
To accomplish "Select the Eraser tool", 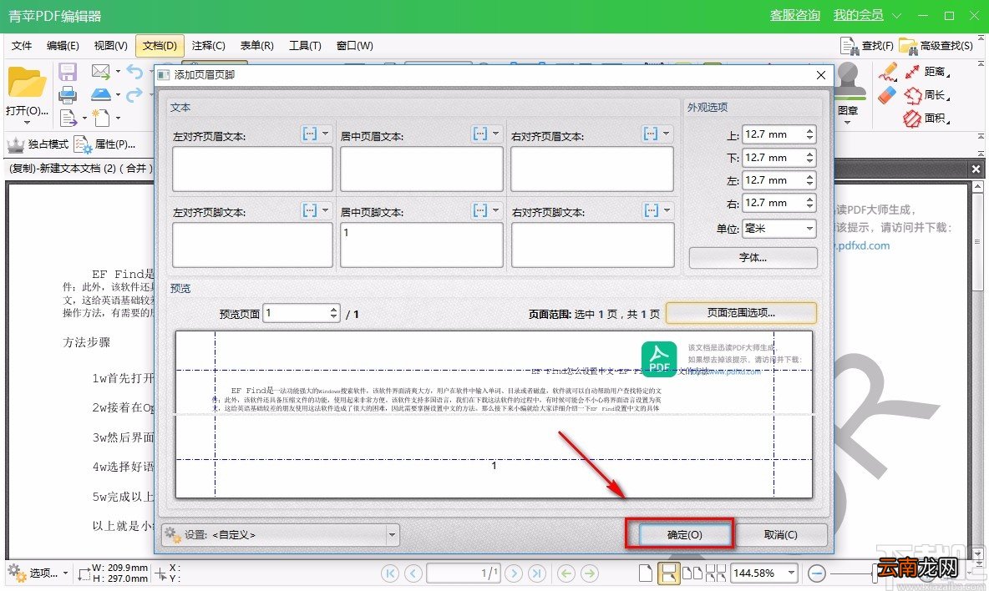I will [x=887, y=95].
